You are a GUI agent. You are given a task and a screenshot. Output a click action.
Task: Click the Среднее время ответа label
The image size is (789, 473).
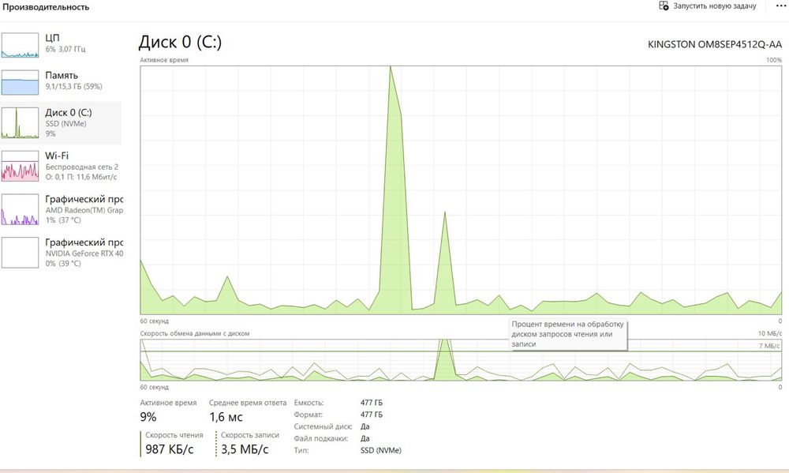click(x=248, y=403)
